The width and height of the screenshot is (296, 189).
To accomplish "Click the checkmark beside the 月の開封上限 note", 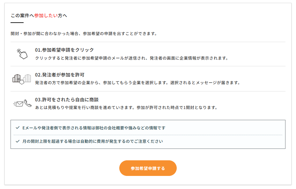I will pos(18,141).
